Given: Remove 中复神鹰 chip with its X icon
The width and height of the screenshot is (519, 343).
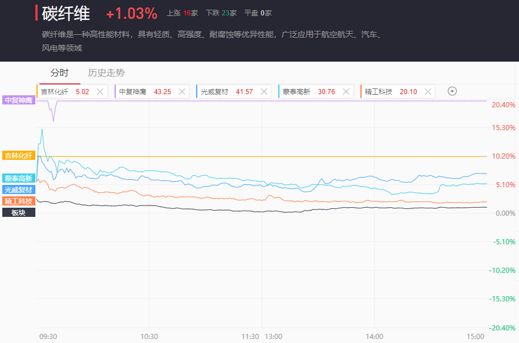Looking at the screenshot, I should [183, 91].
